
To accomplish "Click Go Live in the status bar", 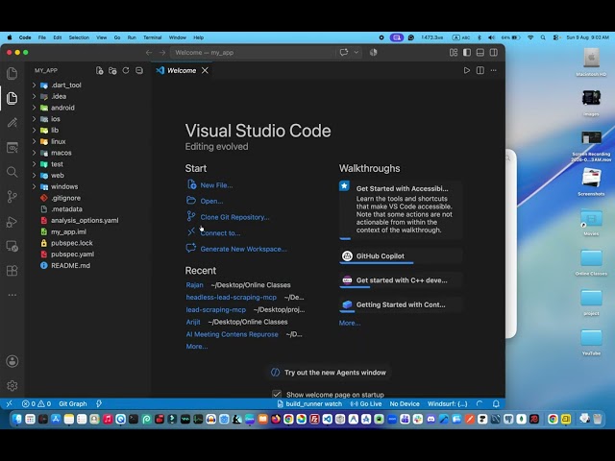I will tap(366, 403).
